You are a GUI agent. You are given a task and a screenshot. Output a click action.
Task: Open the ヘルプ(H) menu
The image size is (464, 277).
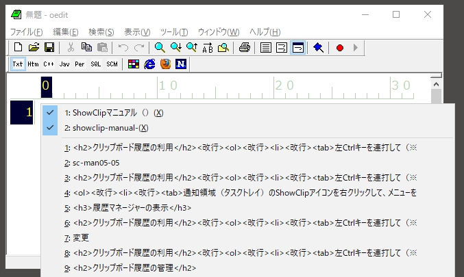pos(265,32)
